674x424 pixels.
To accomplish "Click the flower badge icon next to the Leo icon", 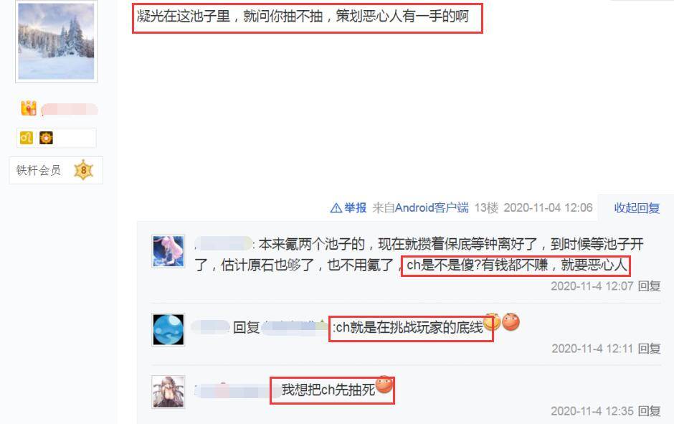I will [x=46, y=138].
